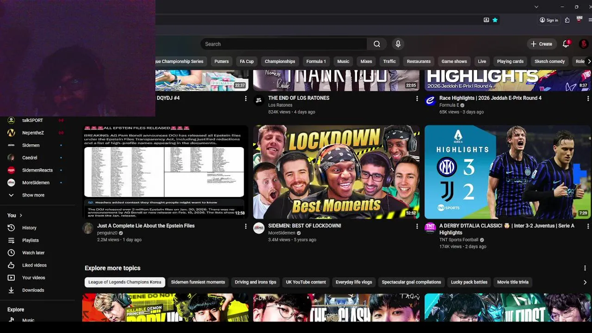This screenshot has height=333, width=592.
Task: Select the Sketch comedy chip
Action: click(549, 62)
